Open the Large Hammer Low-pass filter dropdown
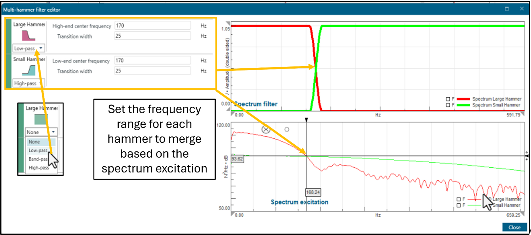 click(29, 48)
